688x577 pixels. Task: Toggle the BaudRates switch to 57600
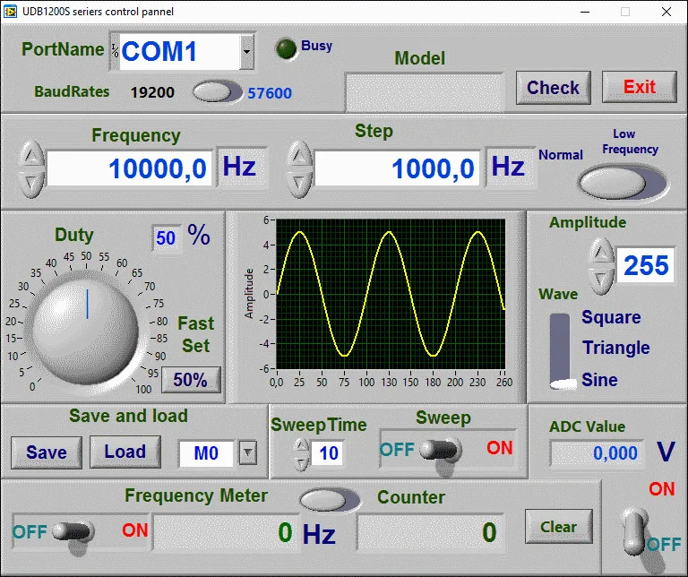click(x=216, y=91)
